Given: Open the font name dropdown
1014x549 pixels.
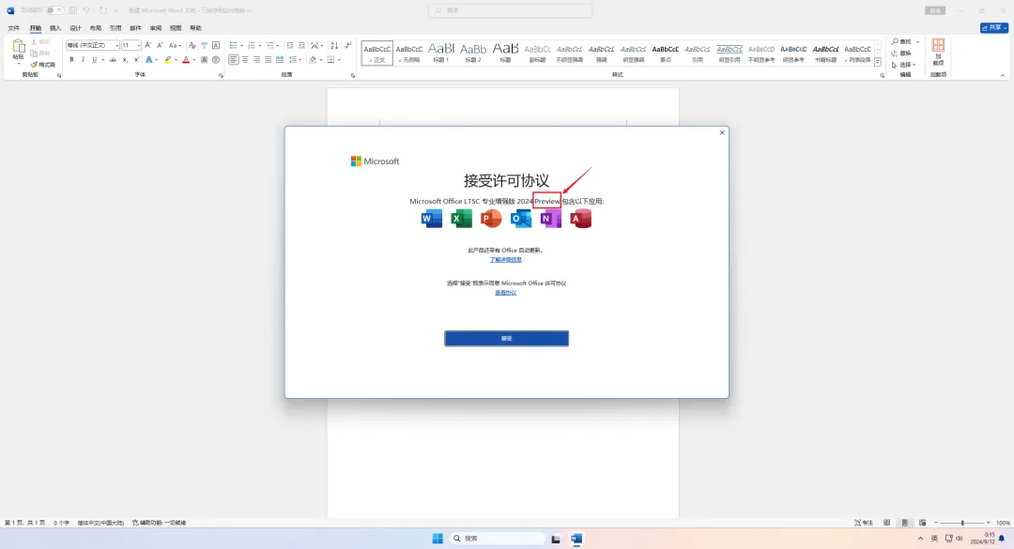Looking at the screenshot, I should (92, 45).
